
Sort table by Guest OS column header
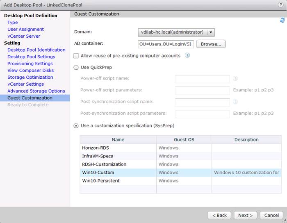click(x=184, y=140)
